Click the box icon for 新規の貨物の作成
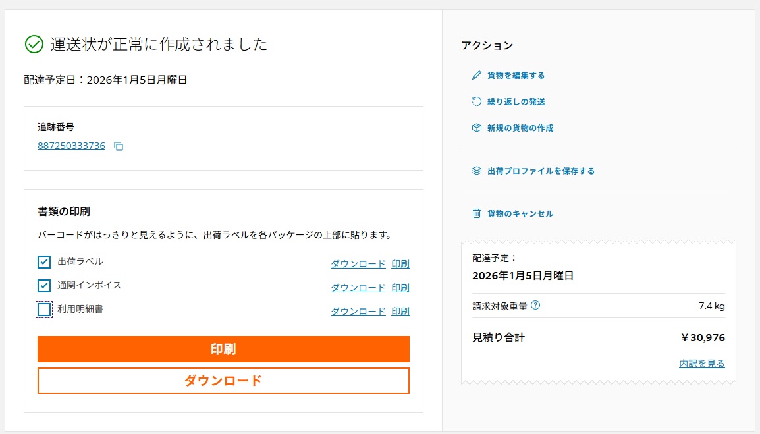This screenshot has width=760, height=434. (x=477, y=128)
